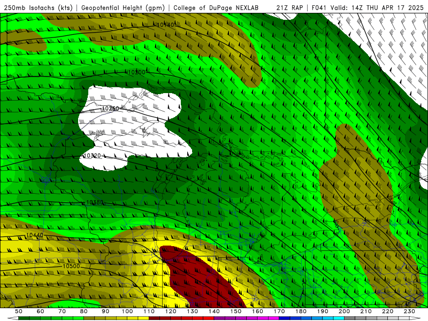Click the 200 value on the color scale
This screenshot has width=428, height=321.
(x=345, y=311)
